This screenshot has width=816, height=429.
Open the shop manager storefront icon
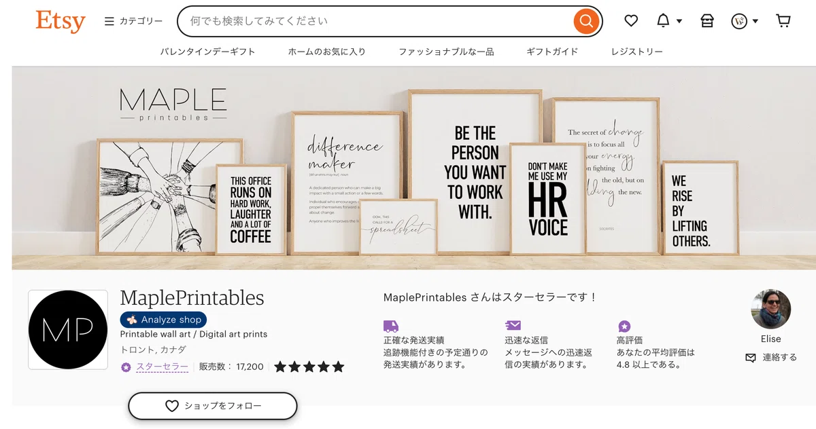[x=707, y=21]
